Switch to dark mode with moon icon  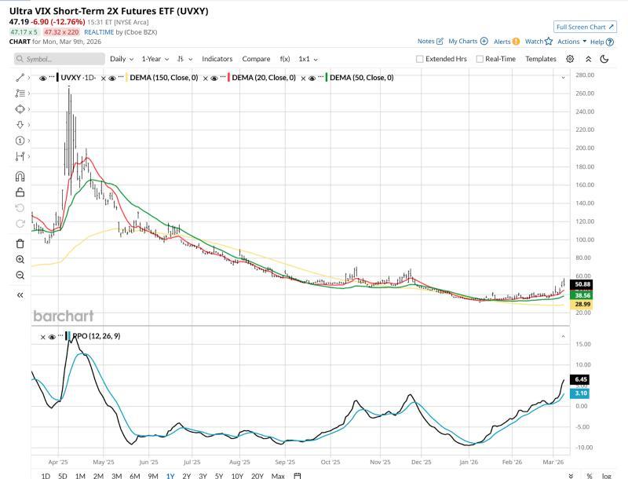click(604, 59)
